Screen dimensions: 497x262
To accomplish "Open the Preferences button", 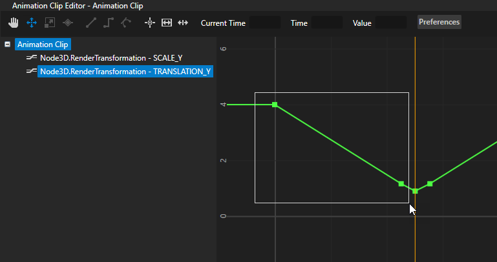I will coord(439,22).
